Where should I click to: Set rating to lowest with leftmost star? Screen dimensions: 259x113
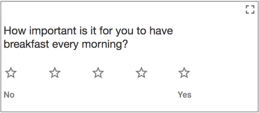11,72
